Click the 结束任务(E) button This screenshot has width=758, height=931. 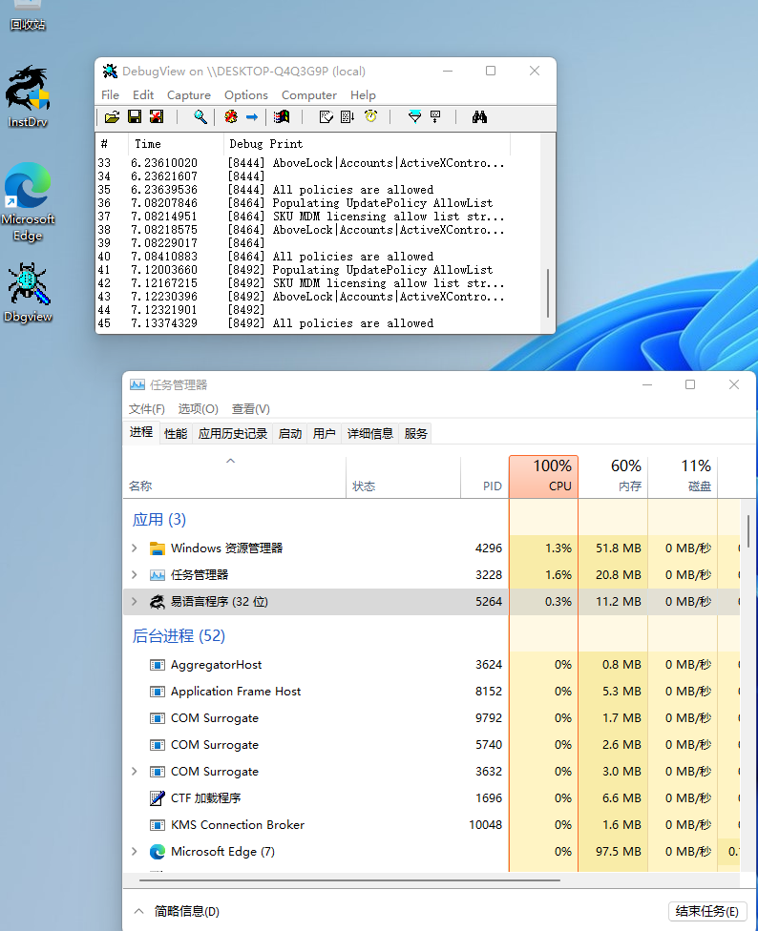(x=706, y=911)
